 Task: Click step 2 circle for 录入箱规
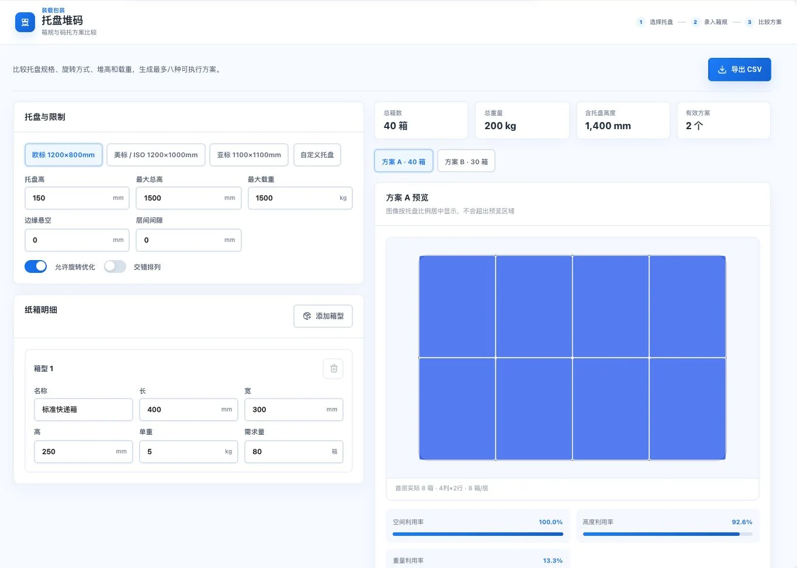[x=695, y=22]
